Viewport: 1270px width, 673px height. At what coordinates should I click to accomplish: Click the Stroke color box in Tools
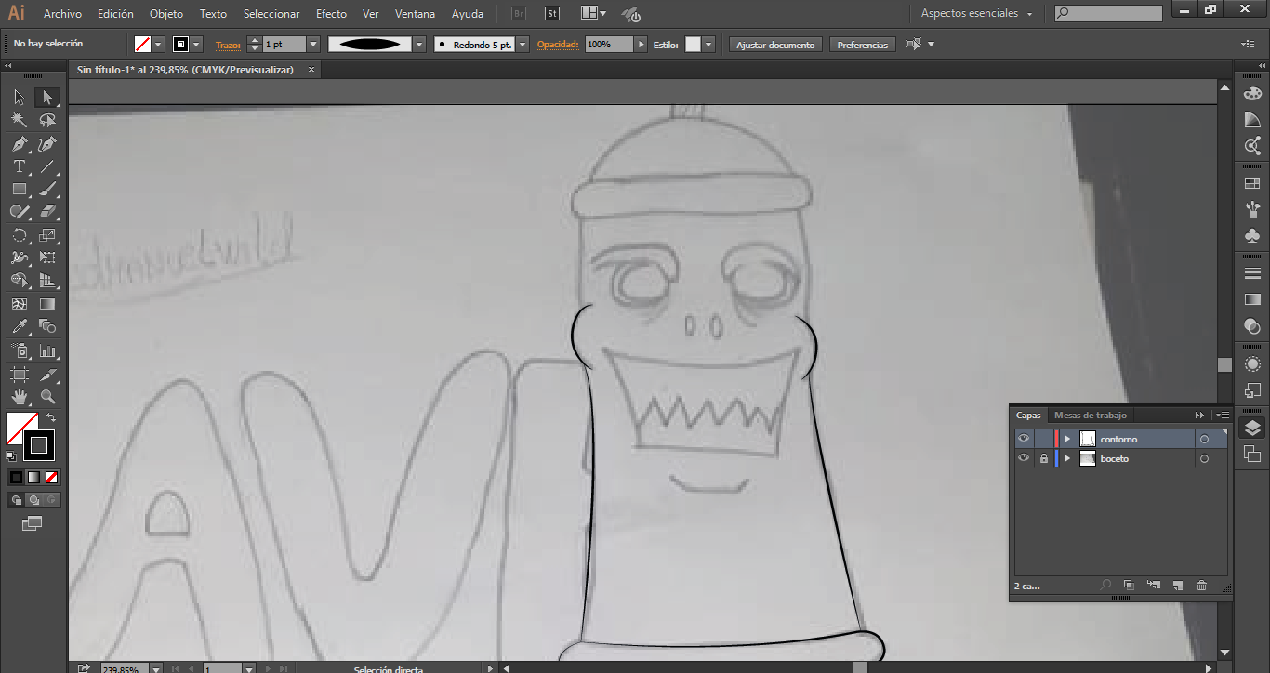click(x=39, y=445)
